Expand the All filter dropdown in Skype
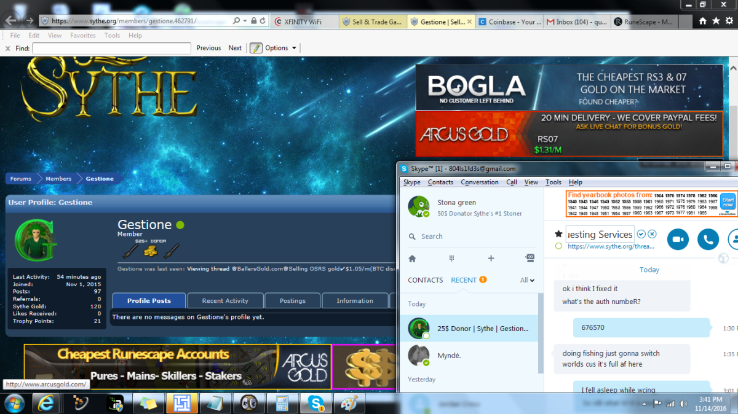The height and width of the screenshot is (414, 738). [x=528, y=280]
